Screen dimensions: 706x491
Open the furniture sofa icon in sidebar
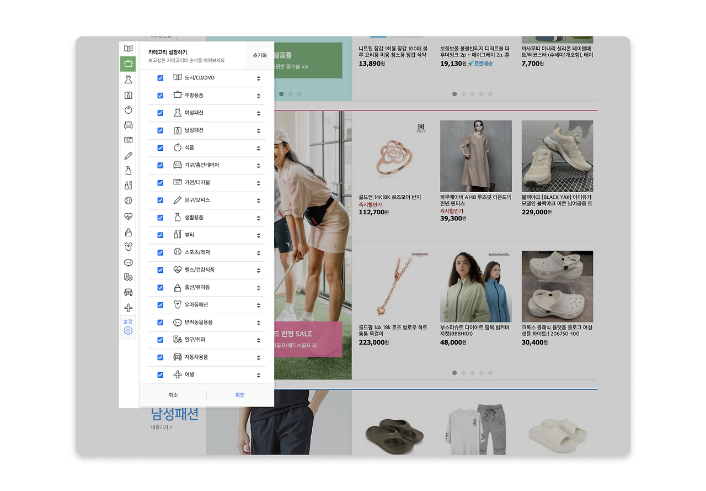click(128, 125)
